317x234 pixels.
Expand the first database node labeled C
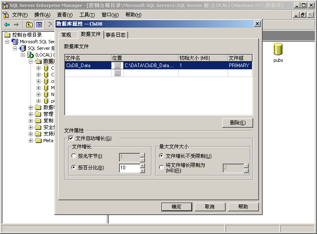[38, 68]
